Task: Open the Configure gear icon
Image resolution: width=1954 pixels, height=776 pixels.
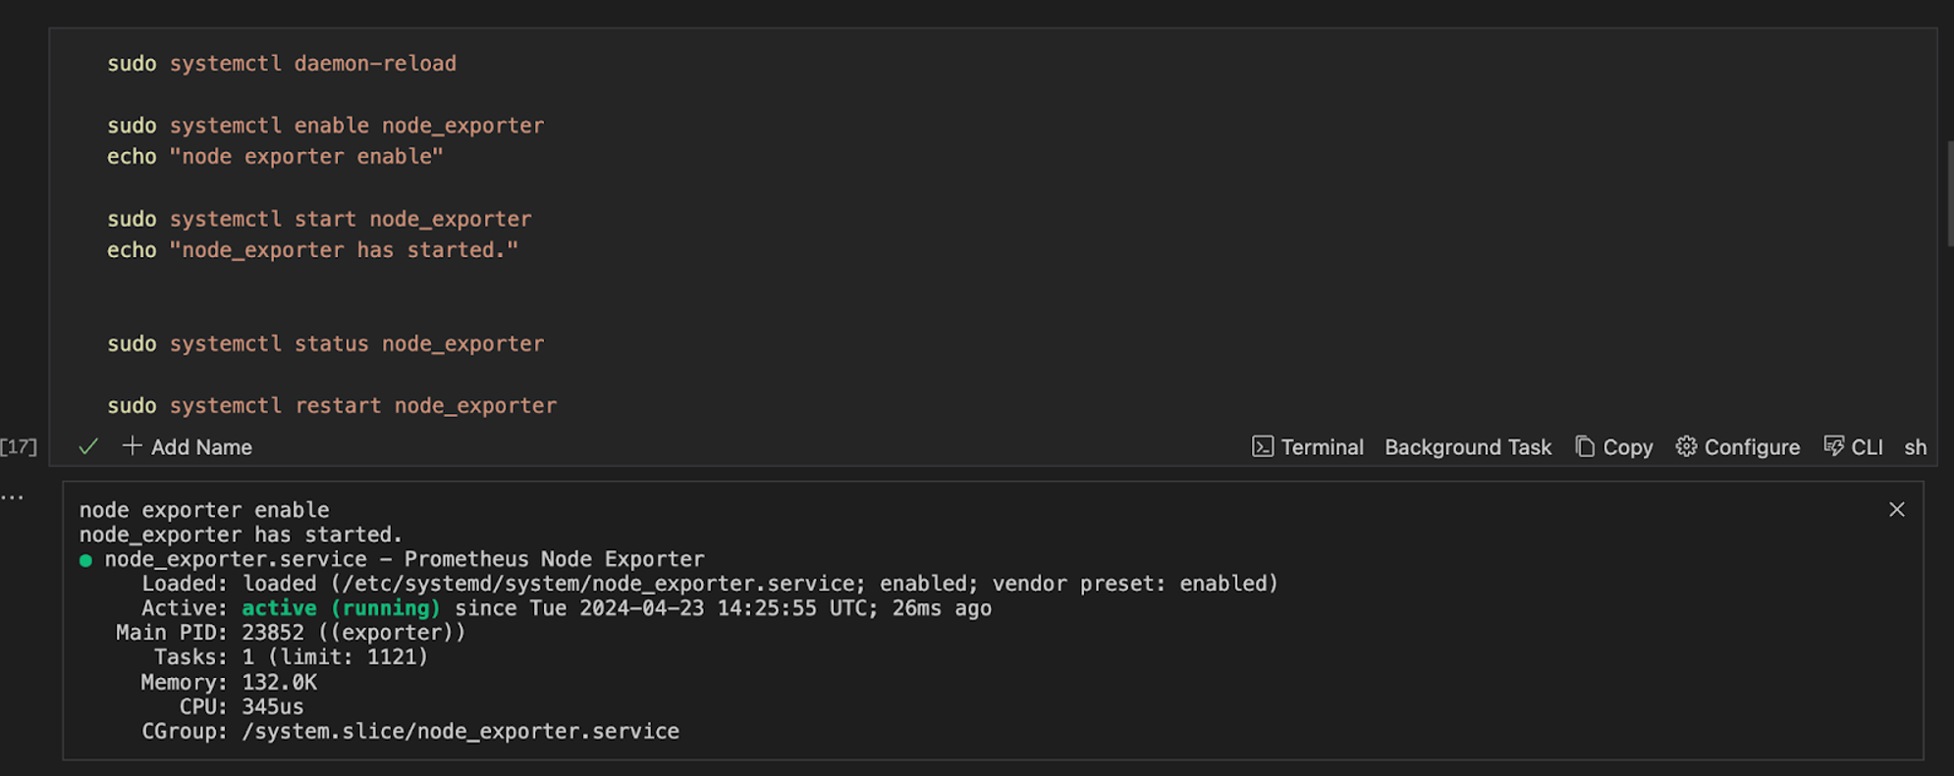Action: click(1687, 446)
